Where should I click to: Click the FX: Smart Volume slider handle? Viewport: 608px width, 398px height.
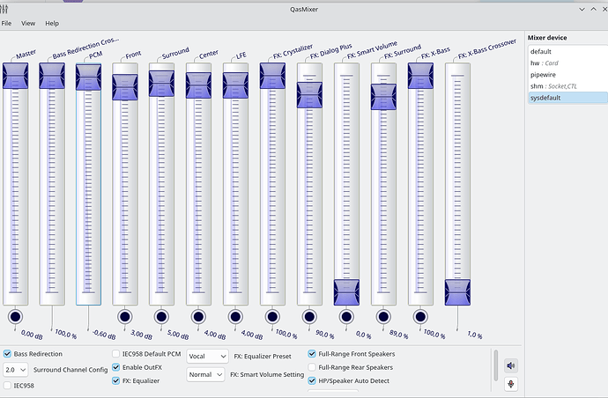(x=346, y=291)
